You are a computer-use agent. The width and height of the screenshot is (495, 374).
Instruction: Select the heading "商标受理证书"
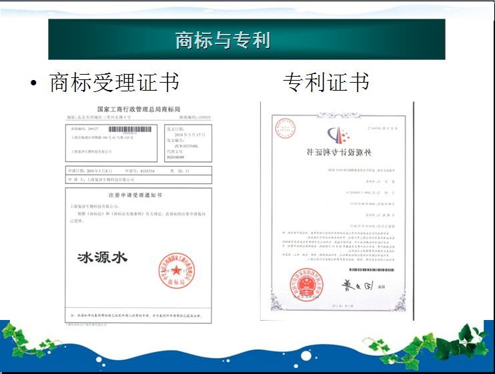coord(114,83)
